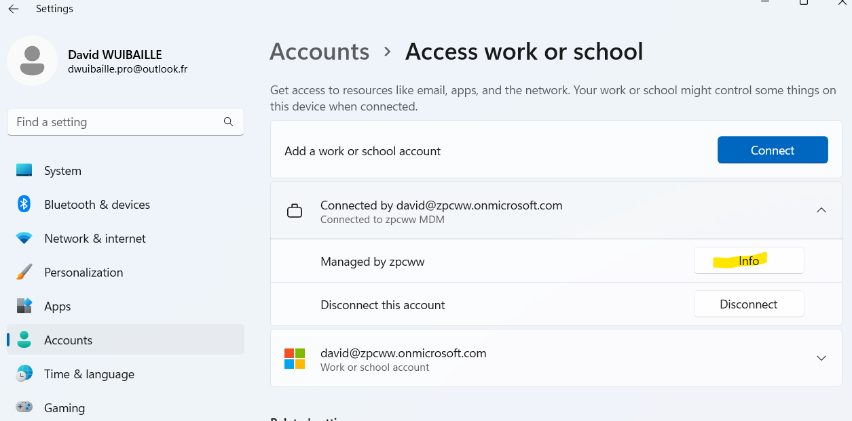This screenshot has width=852, height=421.
Task: Click in the Find a setting field
Action: pyautogui.click(x=126, y=122)
